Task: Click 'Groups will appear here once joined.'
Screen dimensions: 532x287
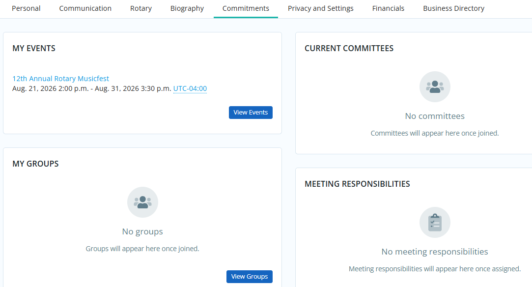Action: click(142, 249)
